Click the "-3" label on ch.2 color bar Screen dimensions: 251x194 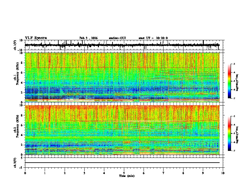tap(234, 116)
